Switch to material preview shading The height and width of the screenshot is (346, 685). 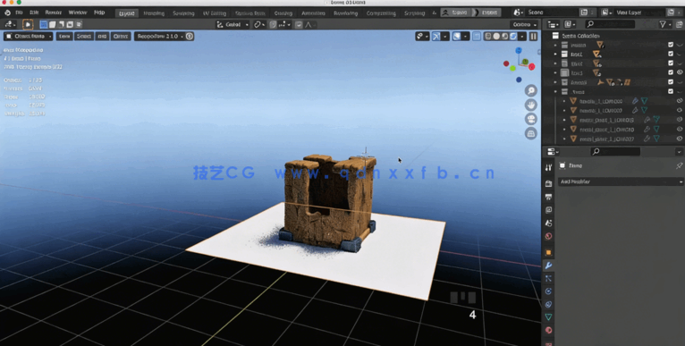pyautogui.click(x=505, y=37)
